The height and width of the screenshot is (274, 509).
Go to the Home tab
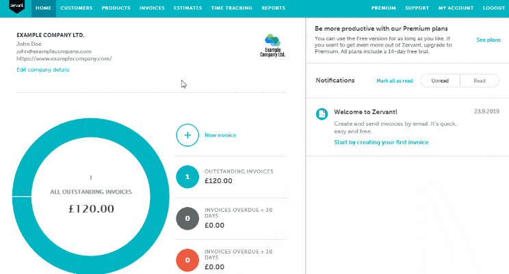point(44,8)
